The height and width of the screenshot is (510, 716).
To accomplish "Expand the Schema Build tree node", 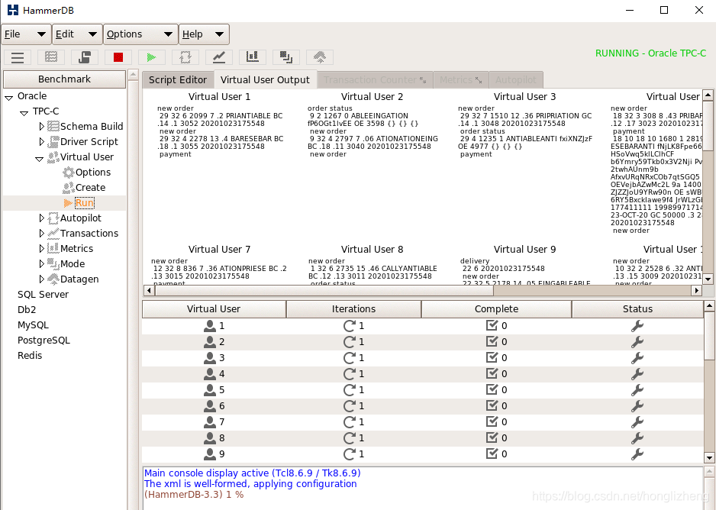I will click(41, 127).
